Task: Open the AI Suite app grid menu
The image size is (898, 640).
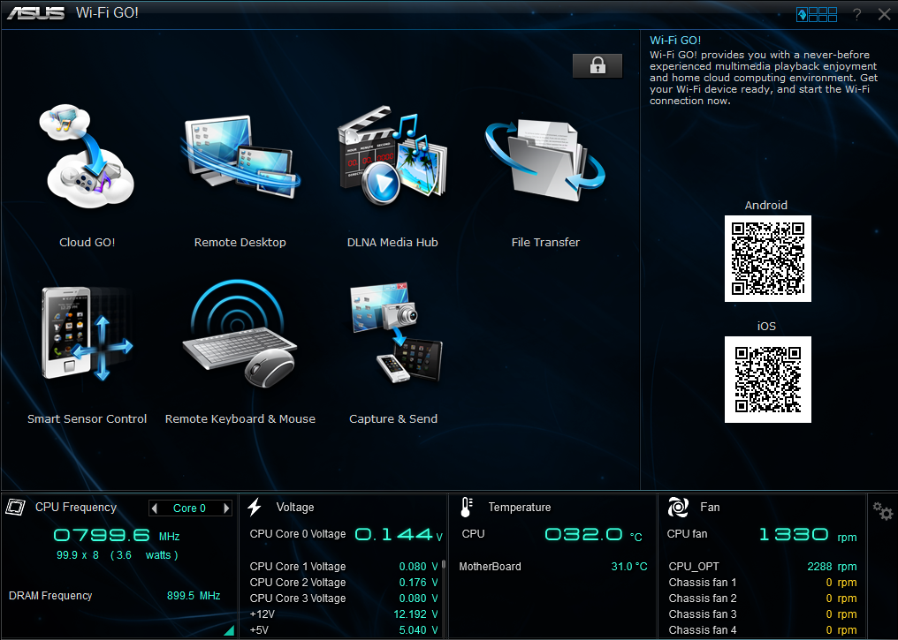Action: pos(817,14)
